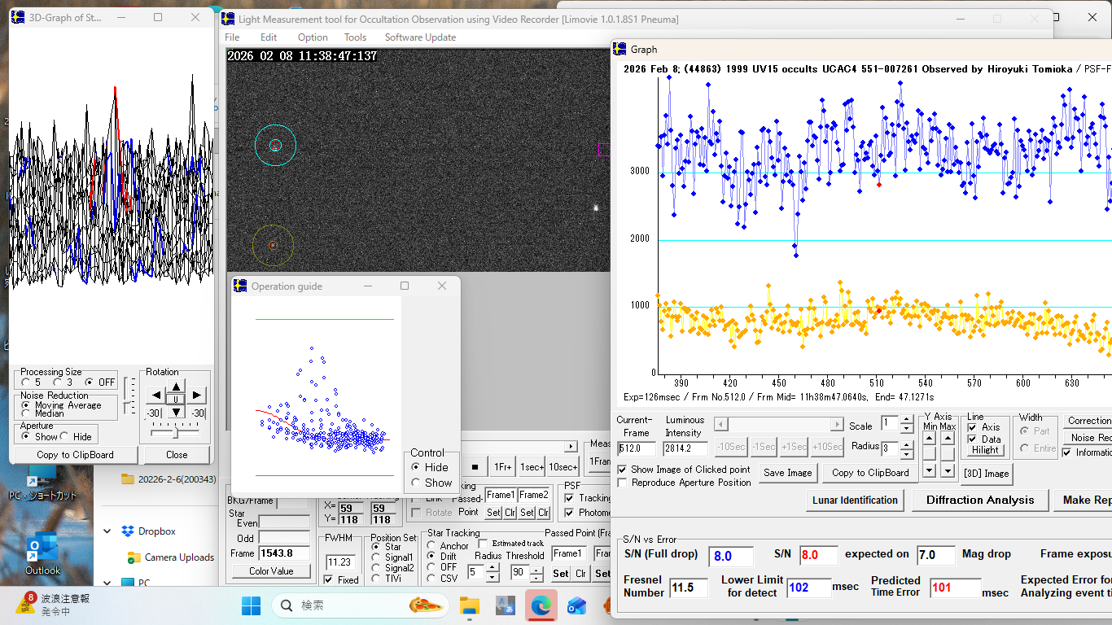Click the rotate left arrow in Rotation panel
Screen dimensions: 1112x625
click(155, 396)
